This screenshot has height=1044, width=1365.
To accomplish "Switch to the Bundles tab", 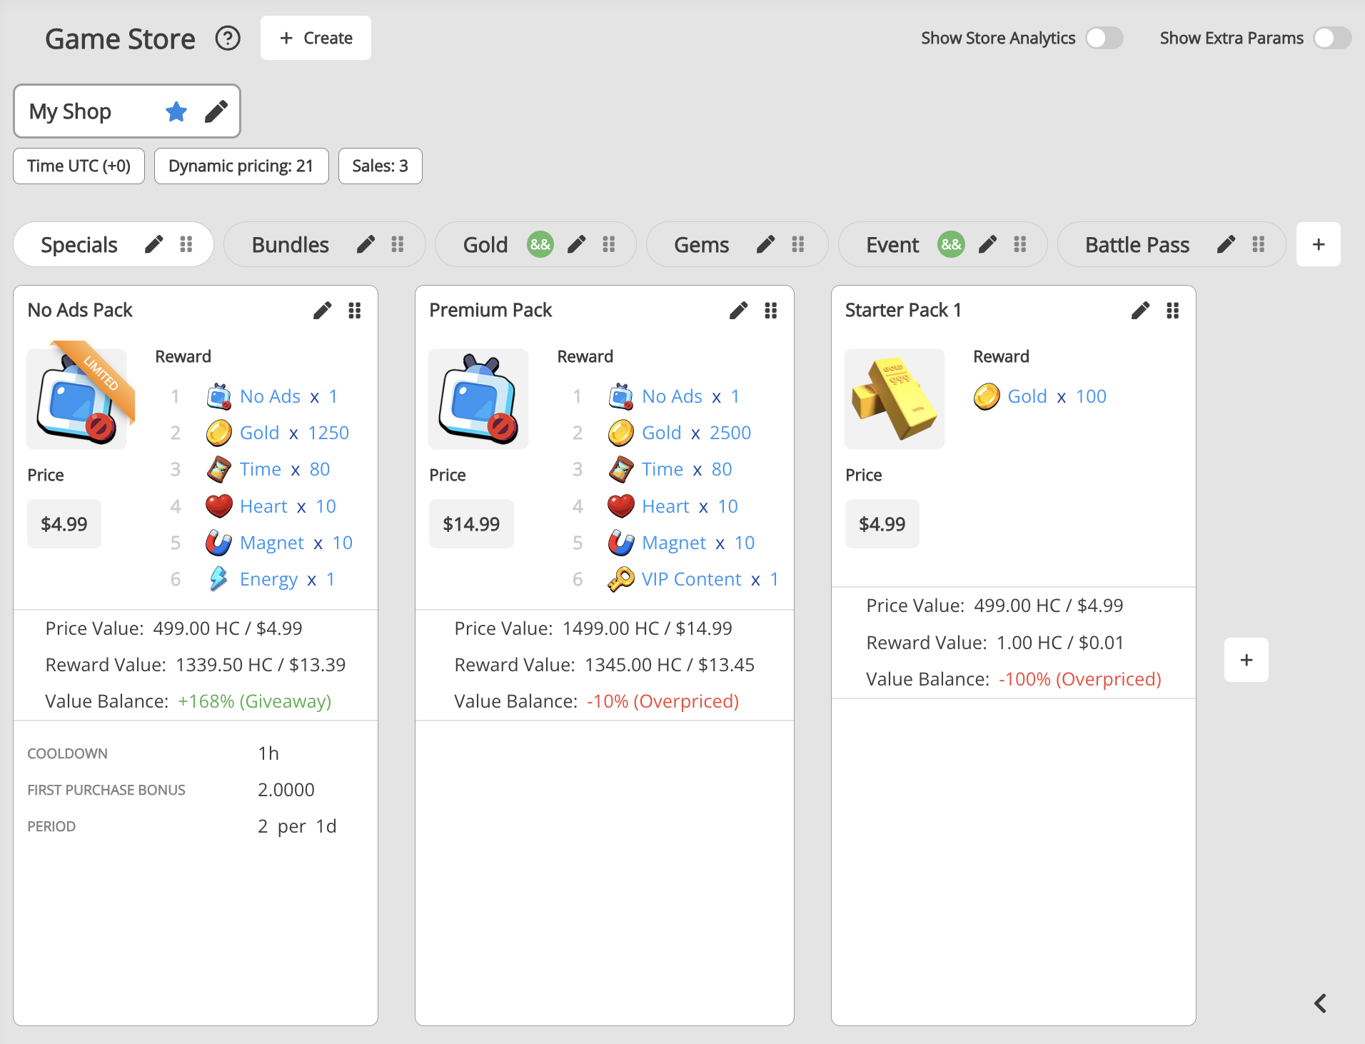I will (x=290, y=245).
